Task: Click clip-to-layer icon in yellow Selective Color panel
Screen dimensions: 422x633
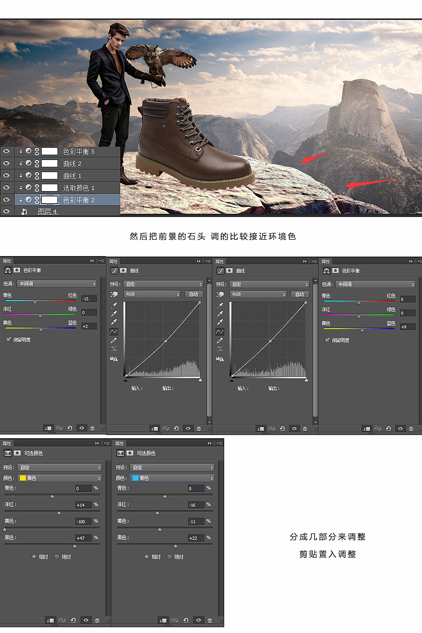Action: pos(50,620)
